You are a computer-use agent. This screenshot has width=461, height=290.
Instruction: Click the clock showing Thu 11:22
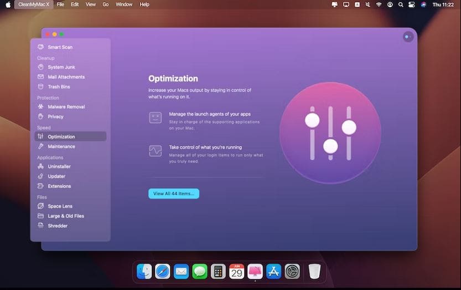[443, 4]
